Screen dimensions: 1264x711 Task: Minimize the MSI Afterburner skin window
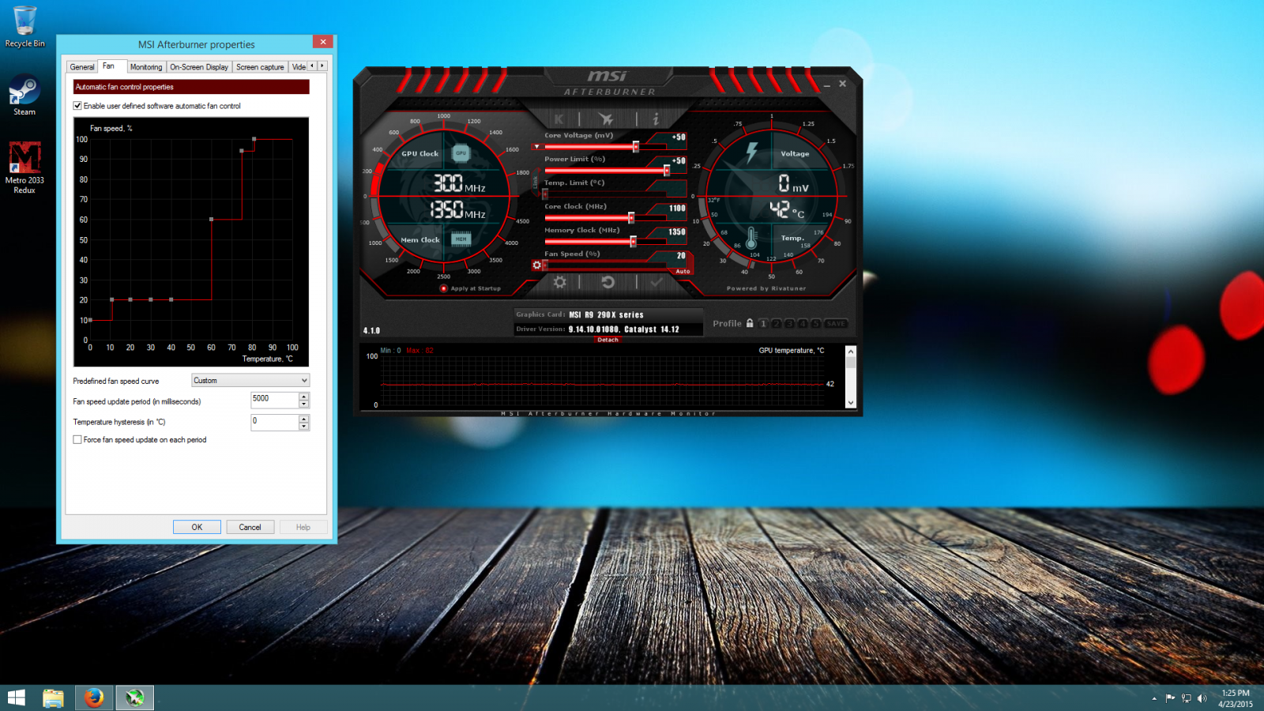(x=827, y=85)
